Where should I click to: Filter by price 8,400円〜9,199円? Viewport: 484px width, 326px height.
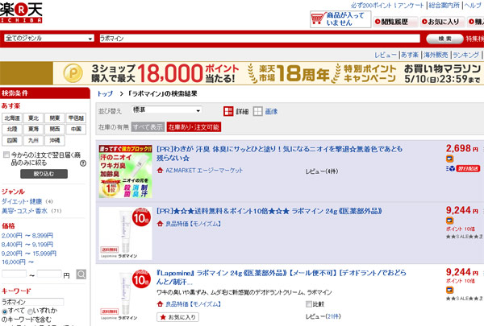point(27,245)
